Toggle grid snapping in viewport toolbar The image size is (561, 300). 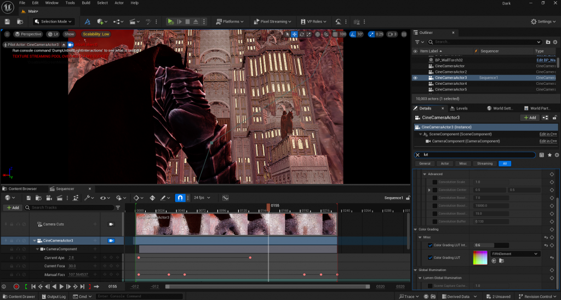(x=335, y=34)
